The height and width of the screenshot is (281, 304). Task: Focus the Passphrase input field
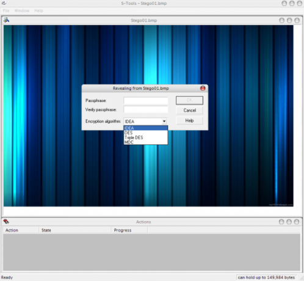tap(146, 101)
